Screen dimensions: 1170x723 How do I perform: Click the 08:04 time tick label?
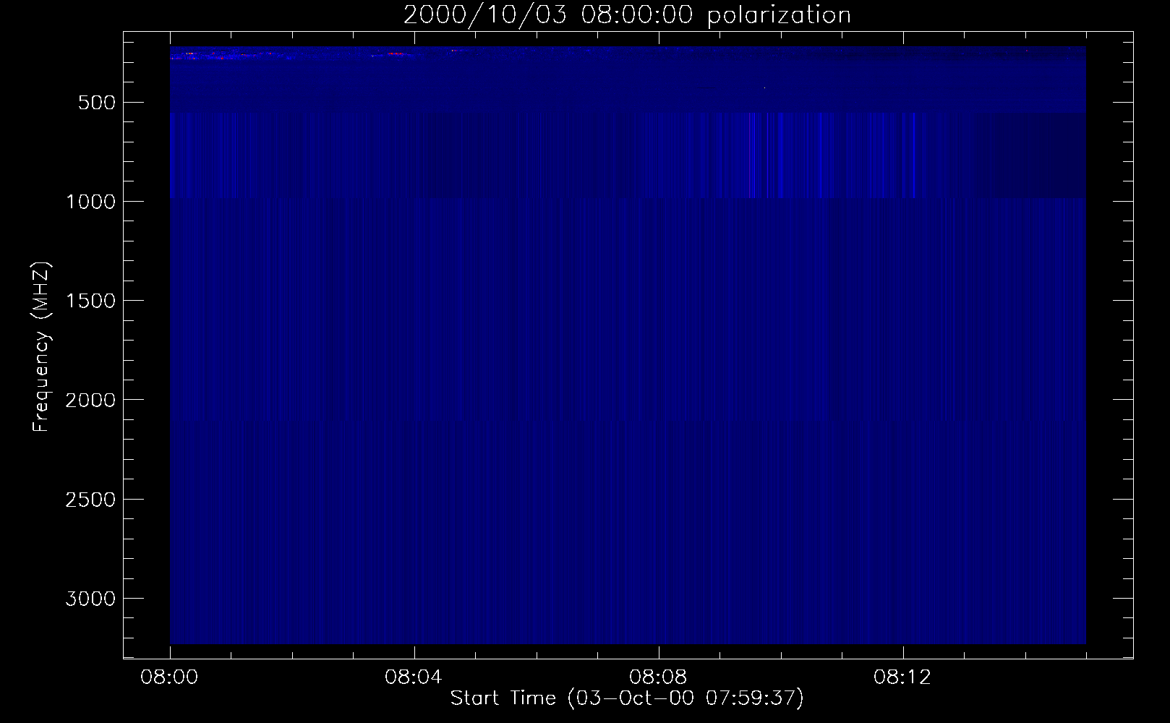(x=414, y=677)
